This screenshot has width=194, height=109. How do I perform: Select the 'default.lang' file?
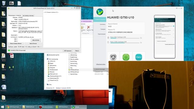click(73, 55)
